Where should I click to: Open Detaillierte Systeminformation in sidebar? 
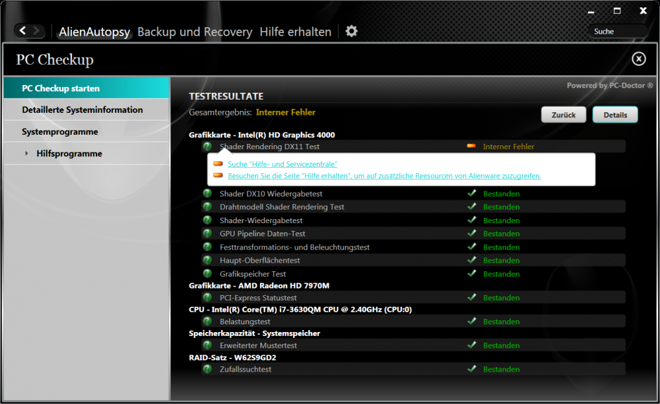tap(82, 110)
